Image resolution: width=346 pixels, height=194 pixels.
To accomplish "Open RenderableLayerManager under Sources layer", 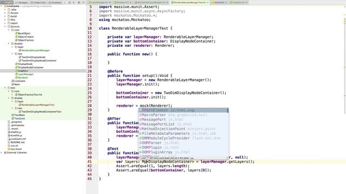I will 34,50.
